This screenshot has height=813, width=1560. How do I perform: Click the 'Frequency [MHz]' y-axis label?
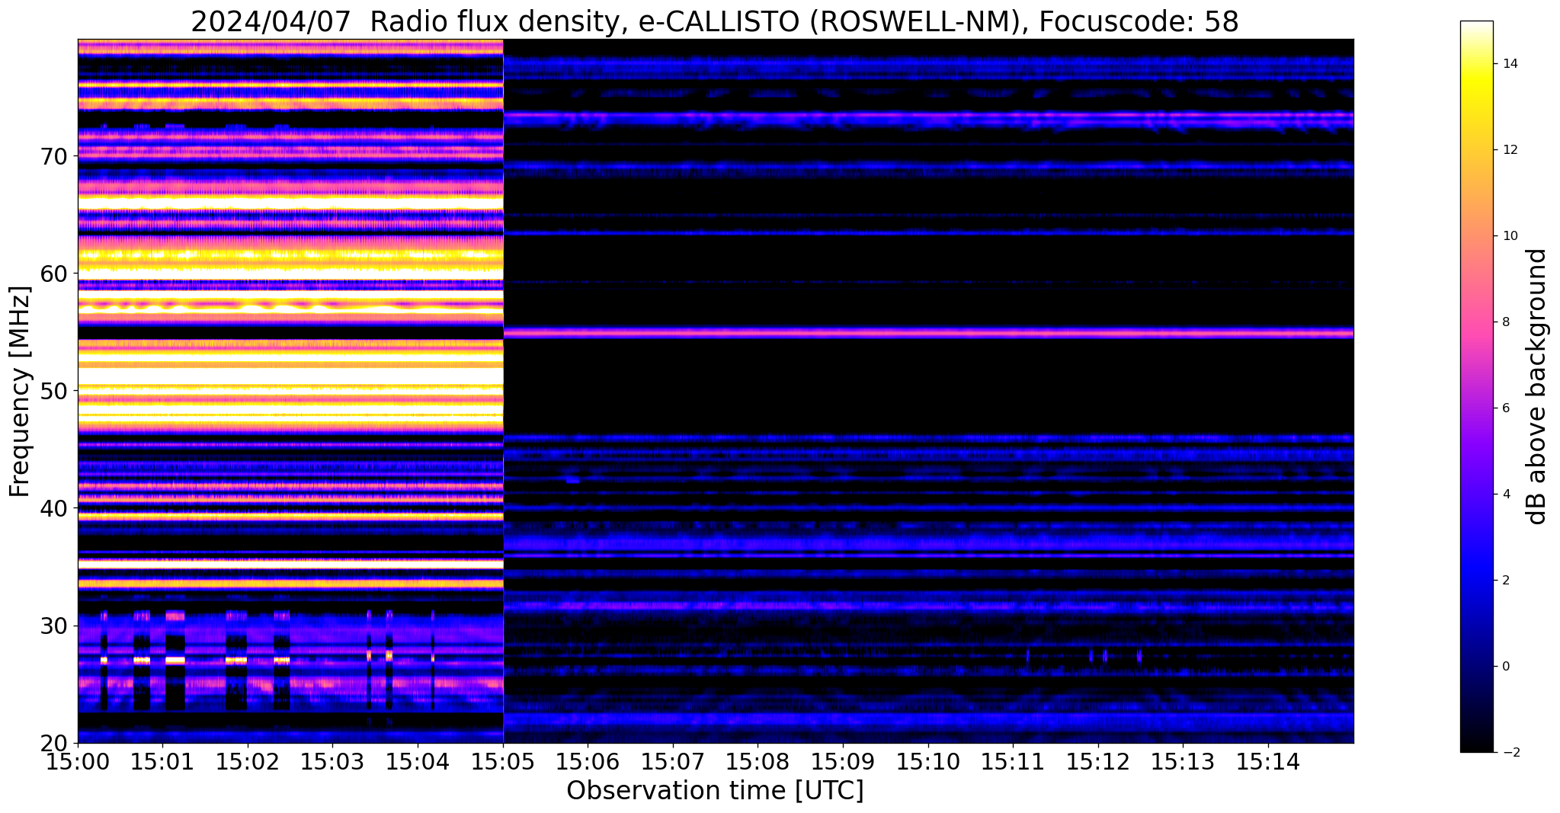click(x=21, y=392)
